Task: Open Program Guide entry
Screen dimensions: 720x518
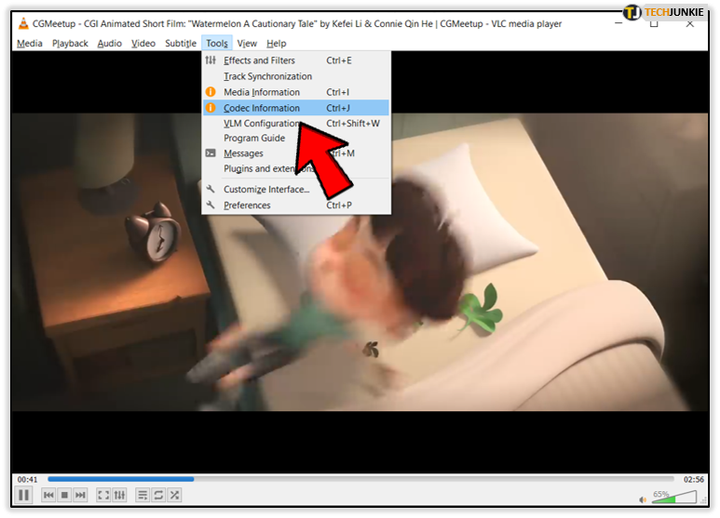Action: coord(296,138)
